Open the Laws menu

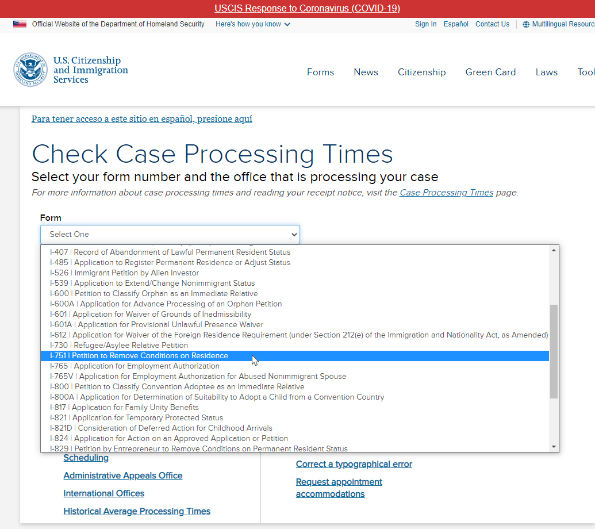[x=547, y=72]
